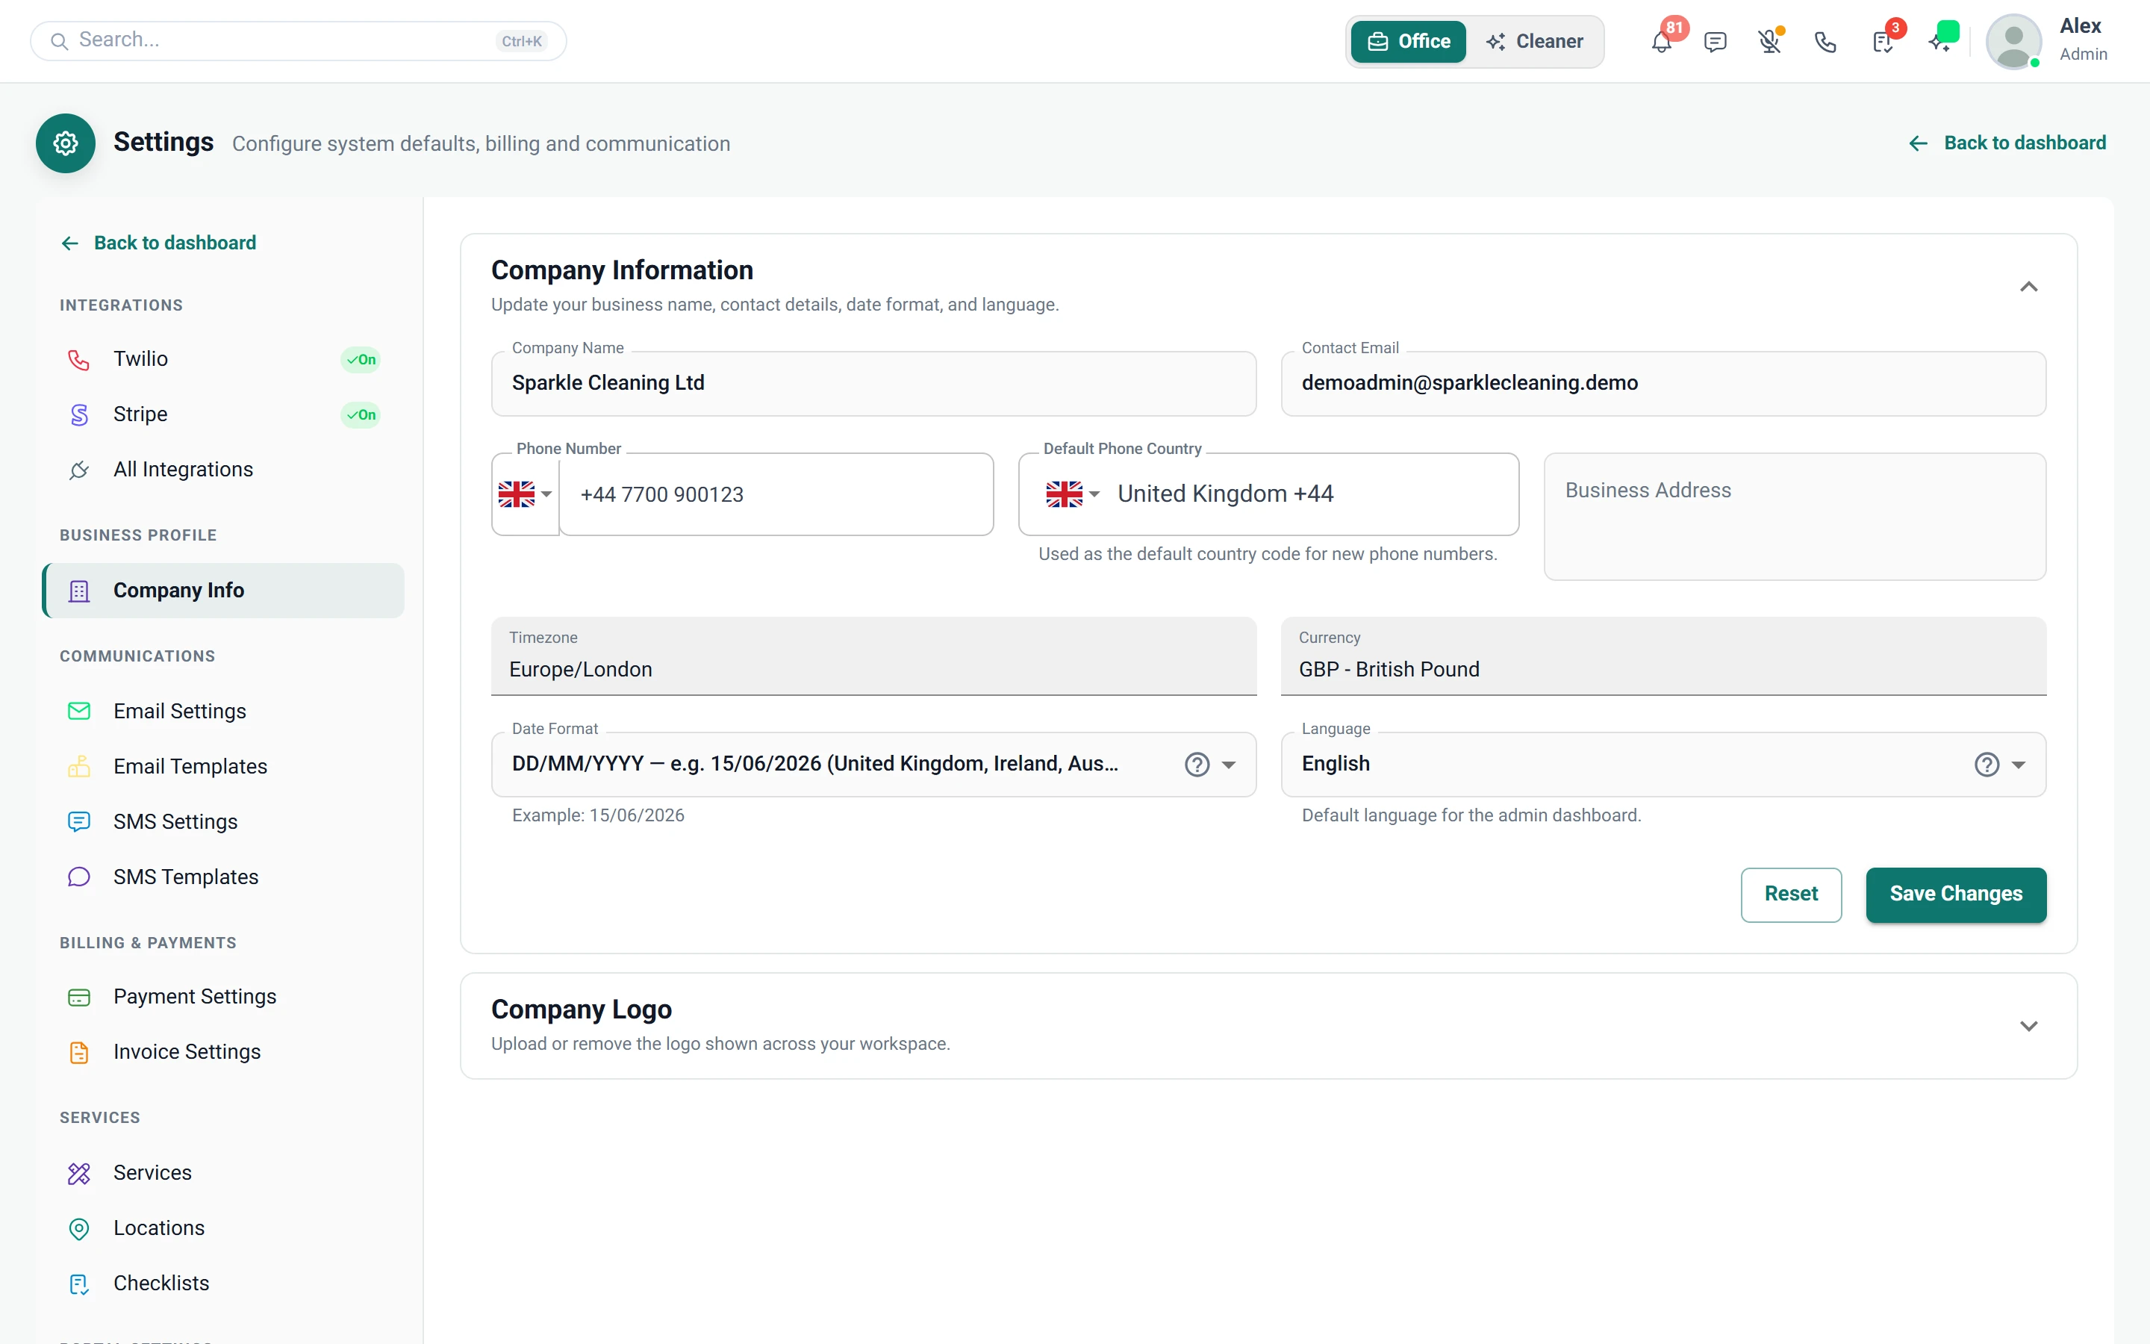
Task: Click the Language help icon
Action: click(1987, 765)
